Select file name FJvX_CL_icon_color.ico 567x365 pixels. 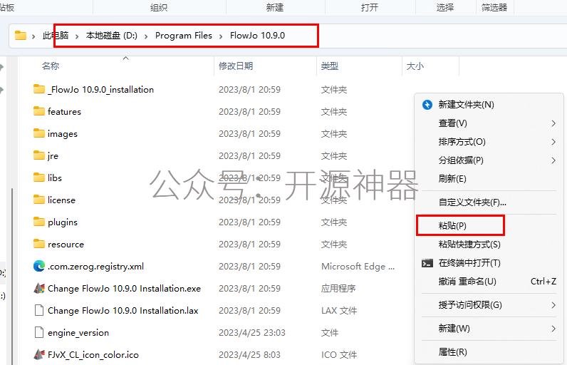[x=93, y=355]
